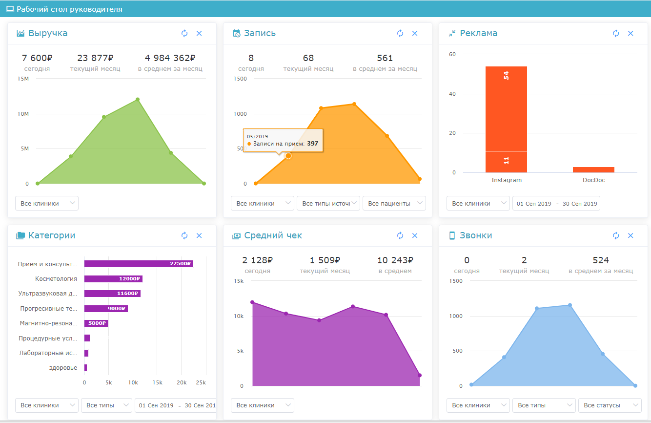Expand the 'Все типы источников' dropdown in Запись

328,203
